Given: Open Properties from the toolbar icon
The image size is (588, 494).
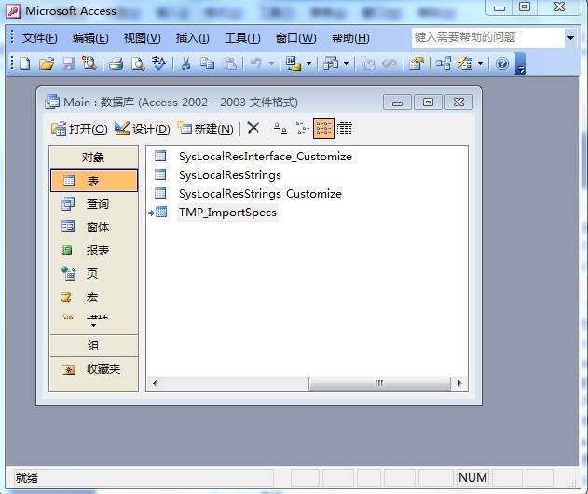Looking at the screenshot, I should (417, 63).
